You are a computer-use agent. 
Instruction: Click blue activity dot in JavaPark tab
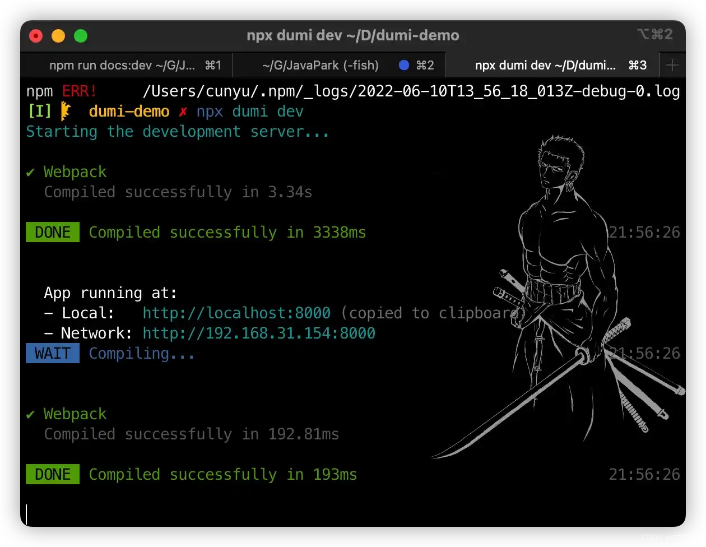pos(403,66)
